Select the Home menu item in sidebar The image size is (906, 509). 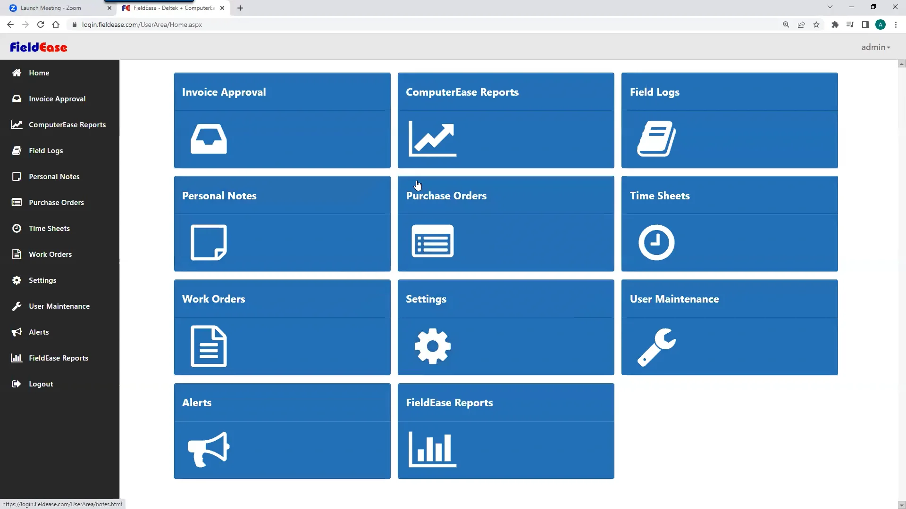(39, 73)
